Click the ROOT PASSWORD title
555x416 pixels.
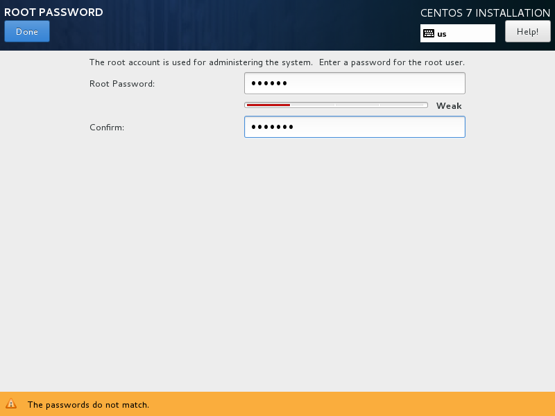point(53,12)
